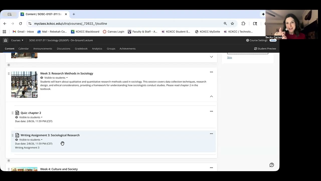Screen dimensions: 321x181
Task: Click the Week 3 library thumbnail image
Action: click(24, 84)
